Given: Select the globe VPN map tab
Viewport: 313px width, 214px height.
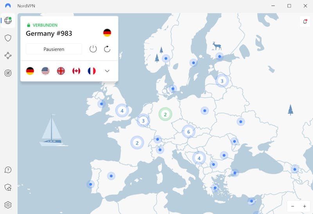Looking at the screenshot, I should pyautogui.click(x=8, y=20).
